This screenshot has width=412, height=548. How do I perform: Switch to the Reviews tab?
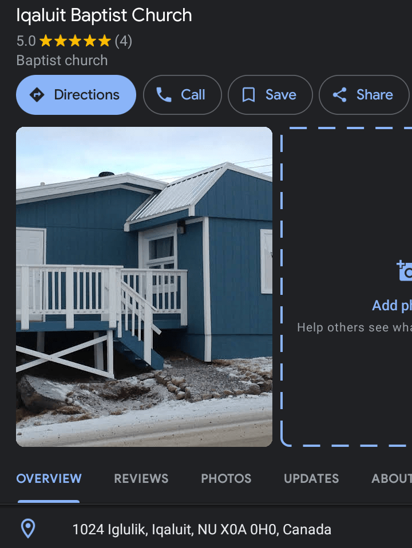pos(141,478)
